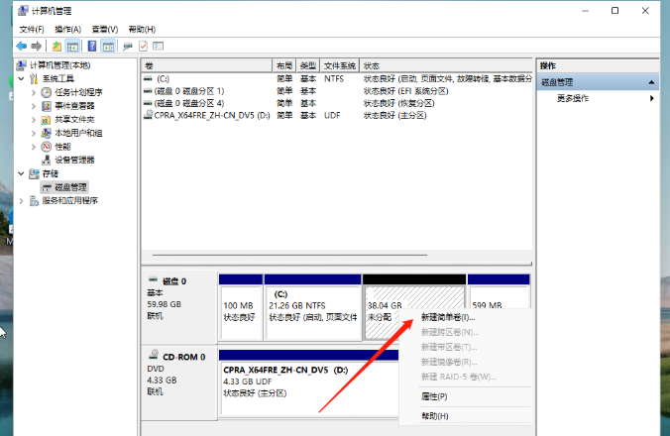Viewport: 670px width, 436px height.
Task: Click the show/hide console tree toolbar icon
Action: click(x=73, y=46)
